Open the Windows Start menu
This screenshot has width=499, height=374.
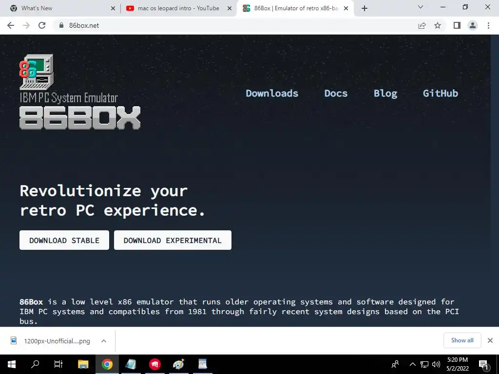pos(12,364)
